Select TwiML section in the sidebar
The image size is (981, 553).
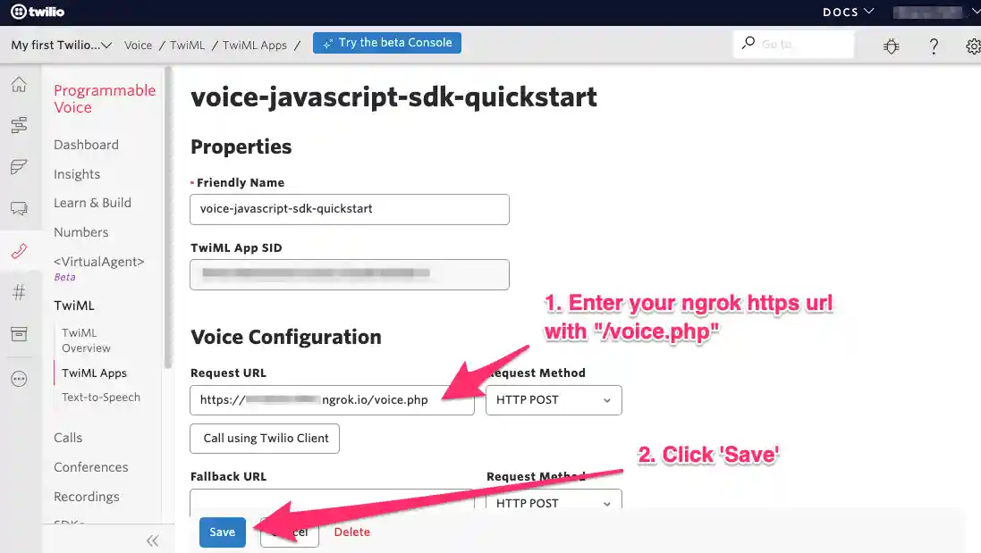[x=74, y=305]
